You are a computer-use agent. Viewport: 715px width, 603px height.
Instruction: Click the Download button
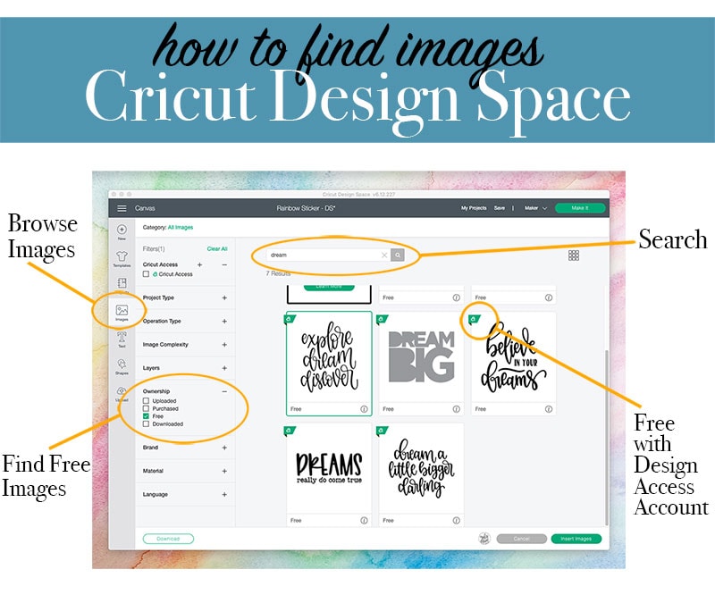click(168, 539)
